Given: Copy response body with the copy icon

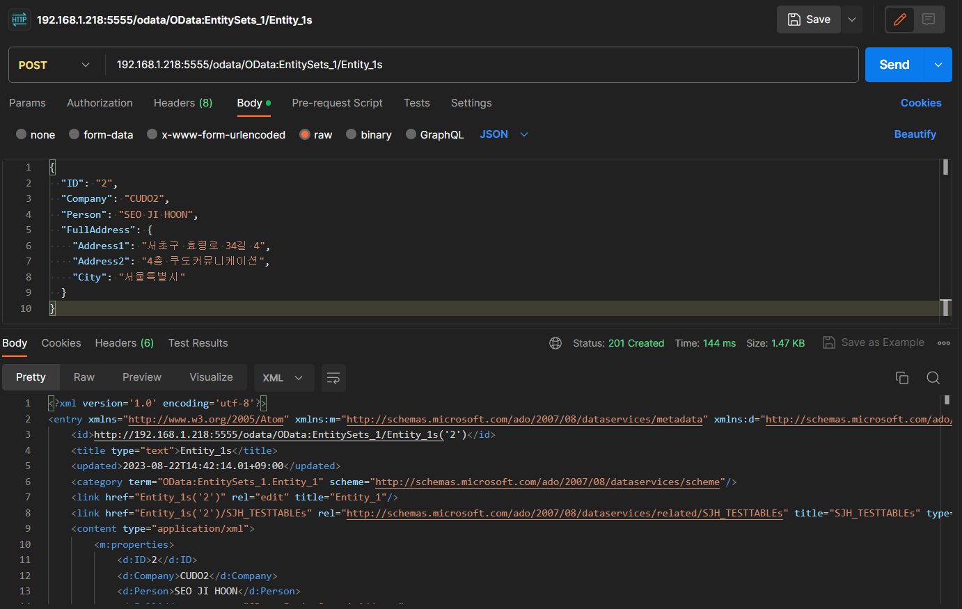Looking at the screenshot, I should [x=902, y=378].
